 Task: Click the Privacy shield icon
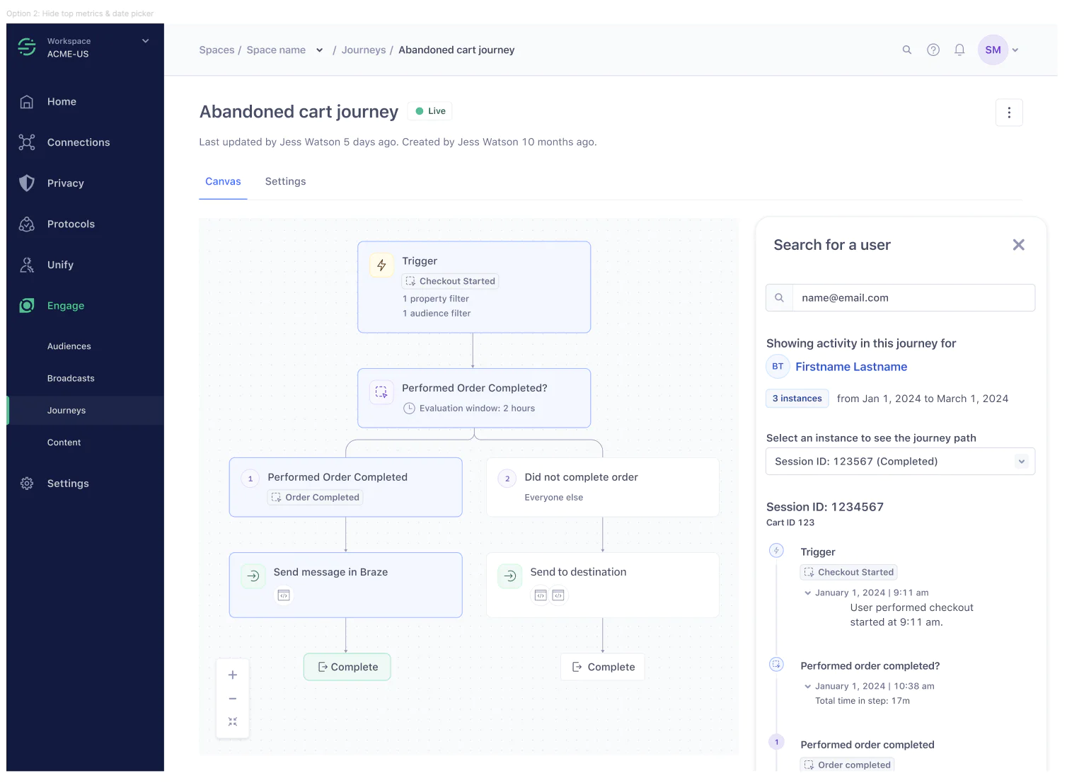point(27,183)
